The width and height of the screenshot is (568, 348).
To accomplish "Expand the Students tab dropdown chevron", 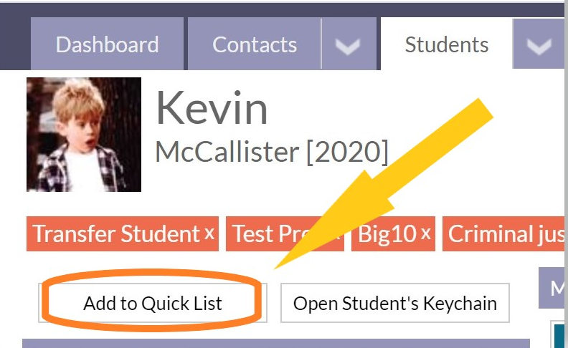I will (x=539, y=44).
